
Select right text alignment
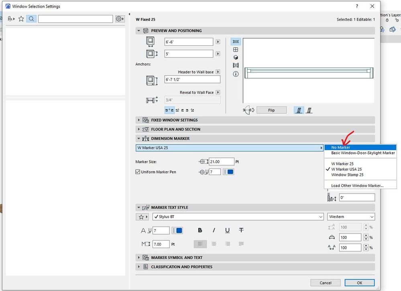228,244
